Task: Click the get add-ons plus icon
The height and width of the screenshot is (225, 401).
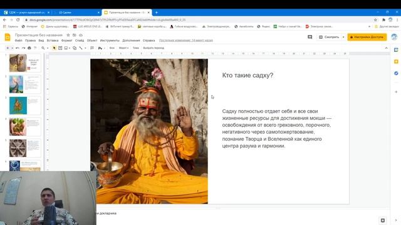Action: (x=396, y=92)
